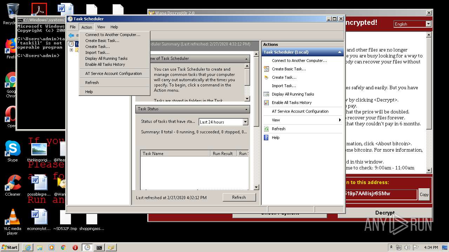Expand the View submenu arrow in Actions pane
The width and height of the screenshot is (449, 252).
pos(340,120)
